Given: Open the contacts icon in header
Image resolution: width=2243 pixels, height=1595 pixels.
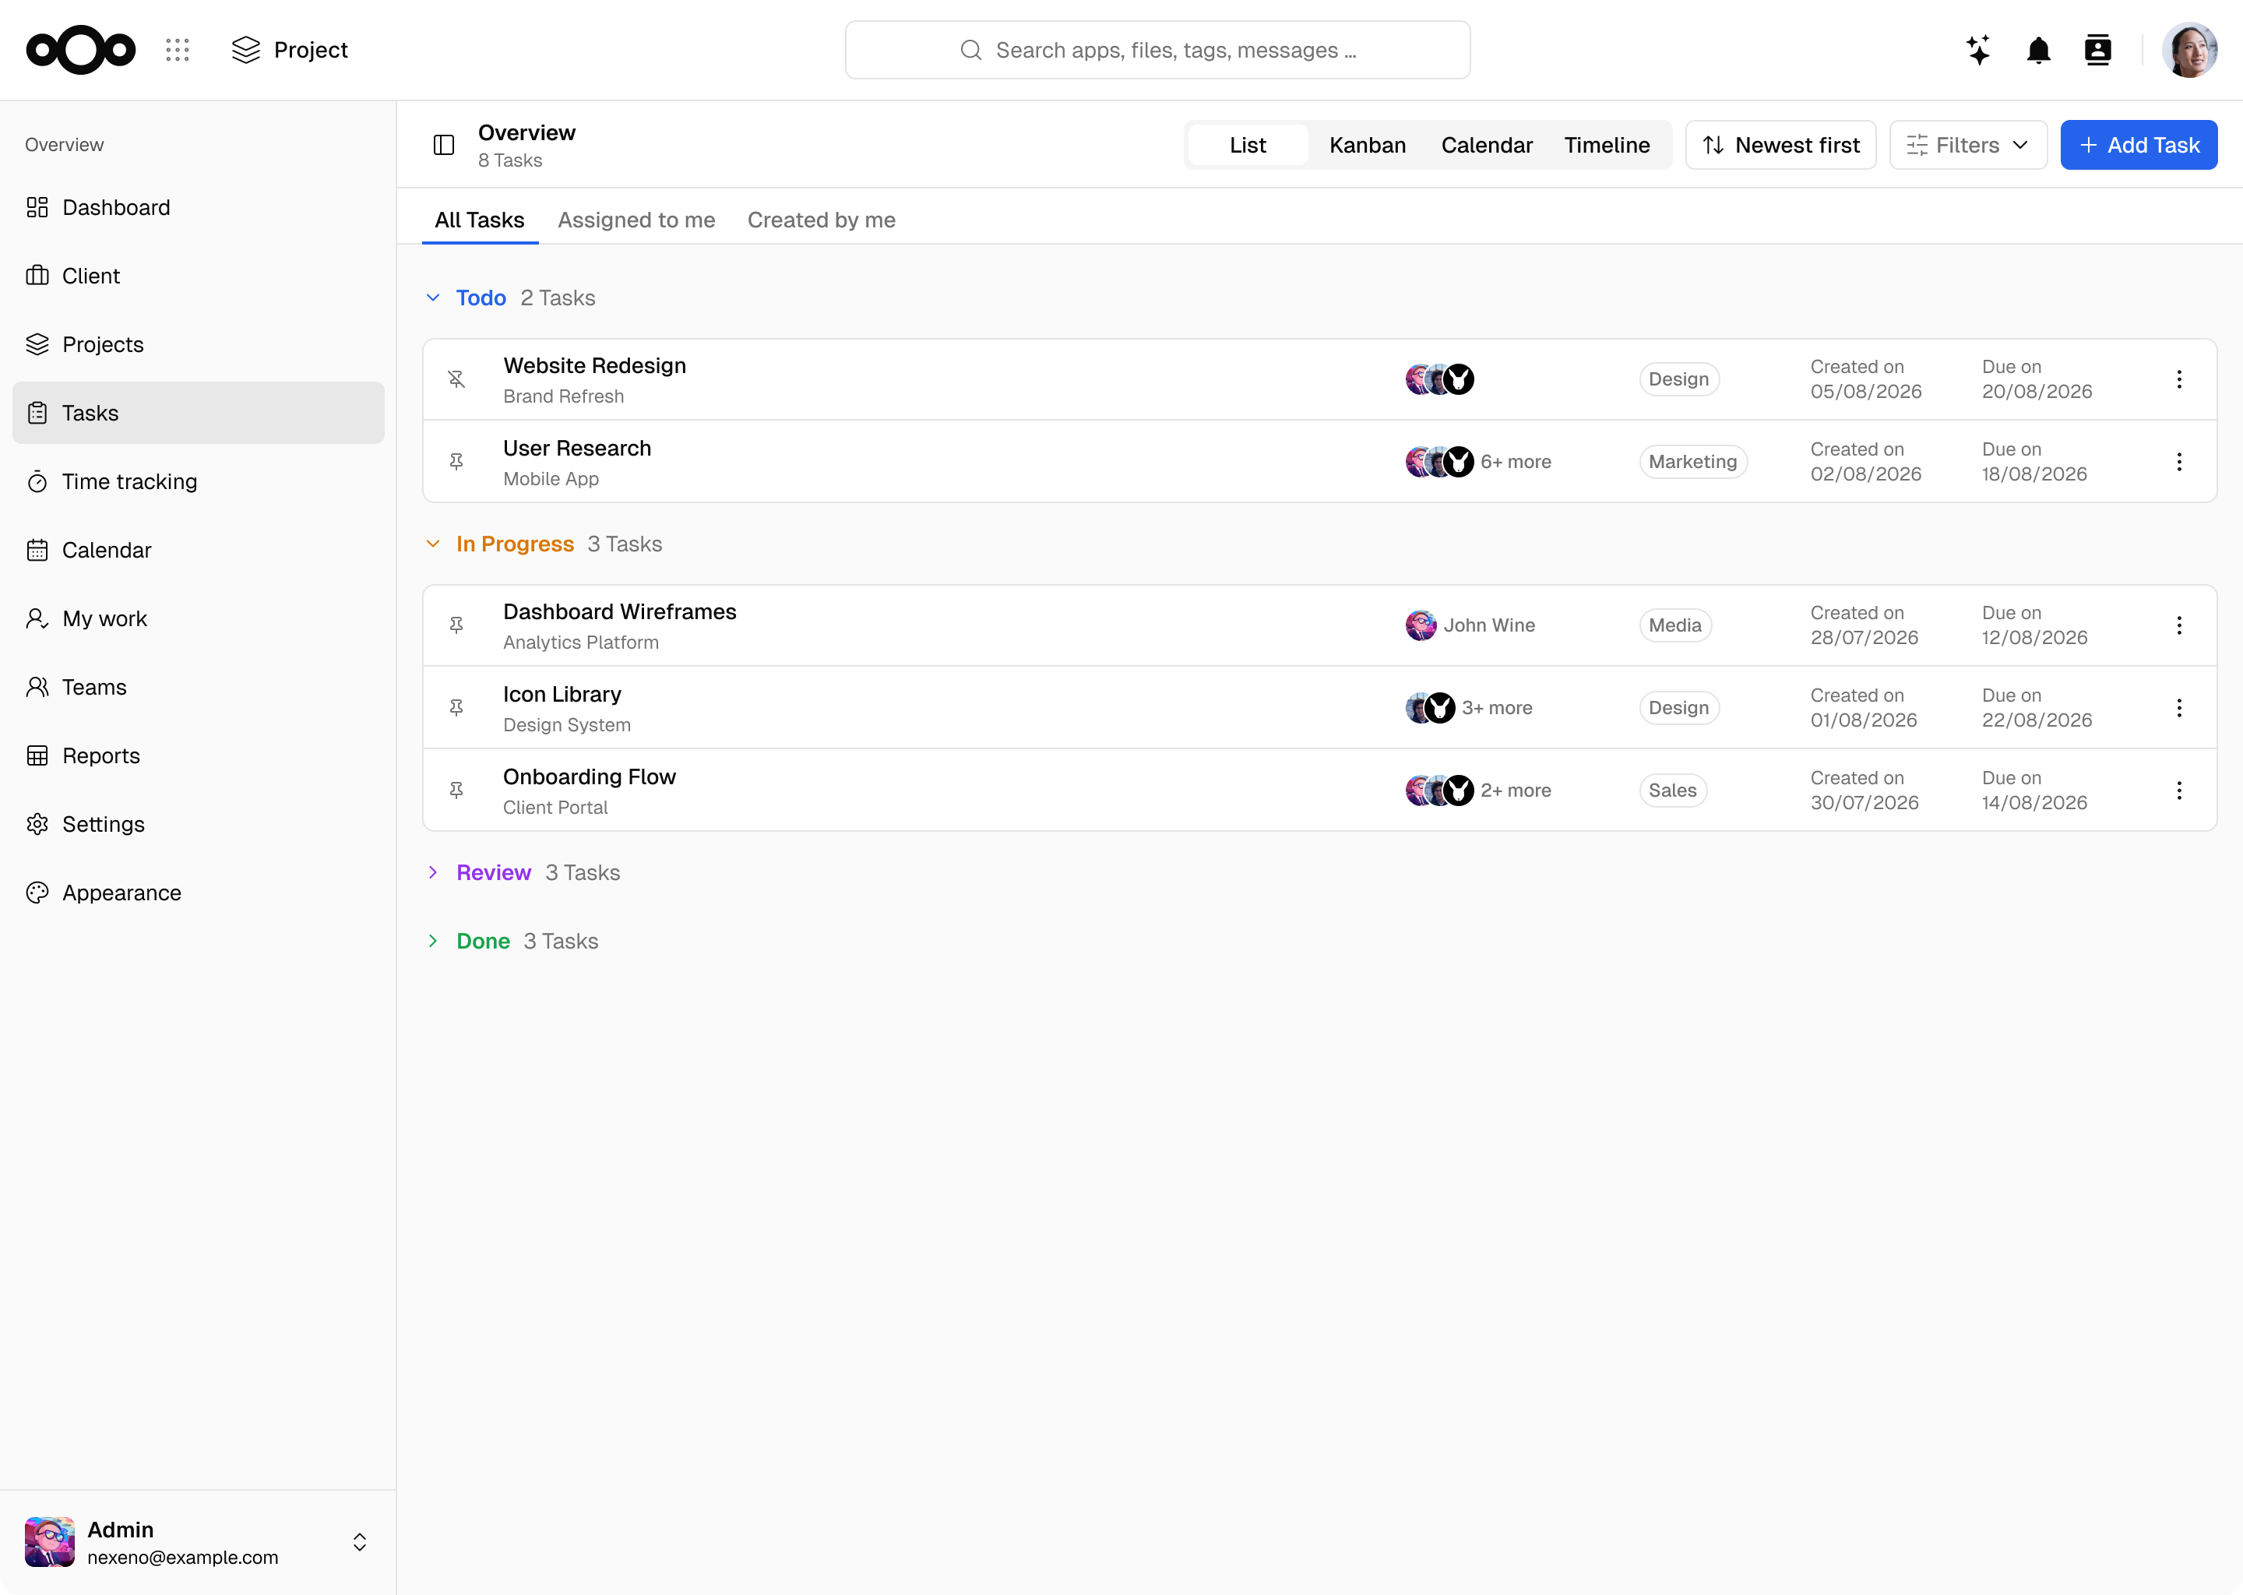Looking at the screenshot, I should [x=2097, y=50].
